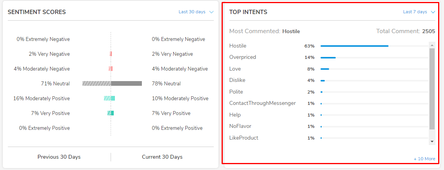The width and height of the screenshot is (444, 170).
Task: Click the scrollbar up arrow in Top Intents
Action: coord(432,45)
